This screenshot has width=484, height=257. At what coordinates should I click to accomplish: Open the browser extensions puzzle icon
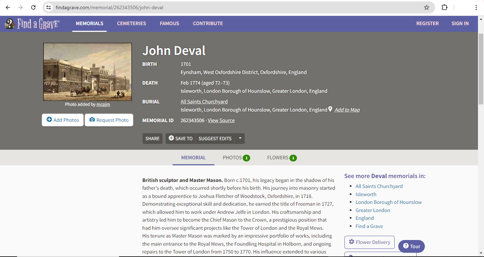click(444, 7)
